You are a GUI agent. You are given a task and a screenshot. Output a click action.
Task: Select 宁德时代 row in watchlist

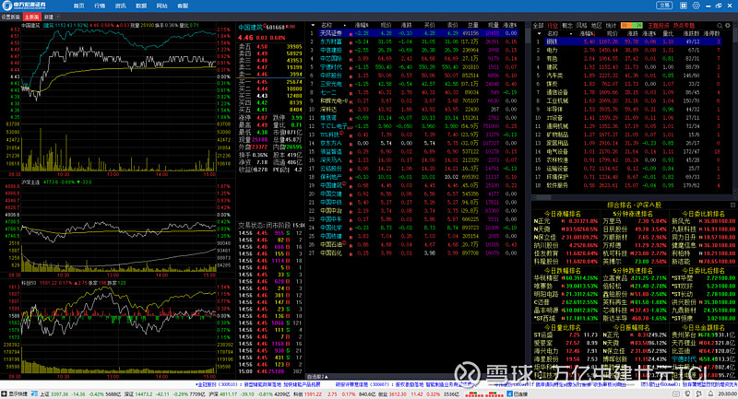click(412, 67)
